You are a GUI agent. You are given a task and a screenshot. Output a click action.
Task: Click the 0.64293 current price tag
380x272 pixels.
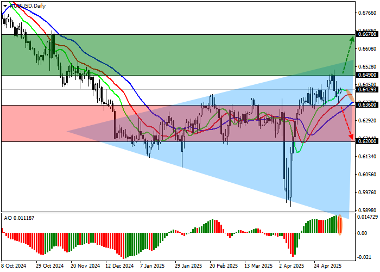(366, 89)
